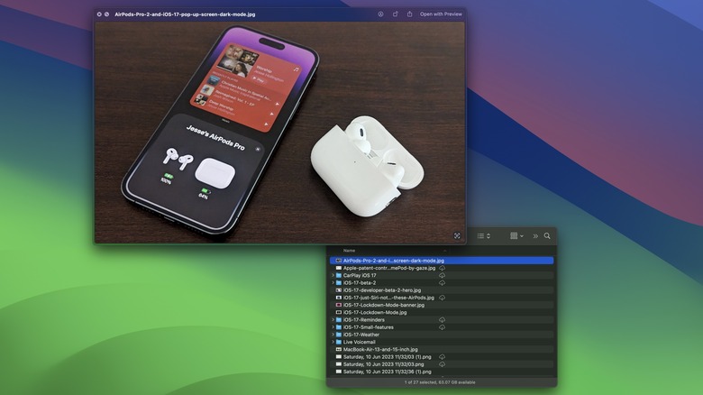Open the group-by grid dropdown in Finder
703x395 pixels.
click(516, 236)
